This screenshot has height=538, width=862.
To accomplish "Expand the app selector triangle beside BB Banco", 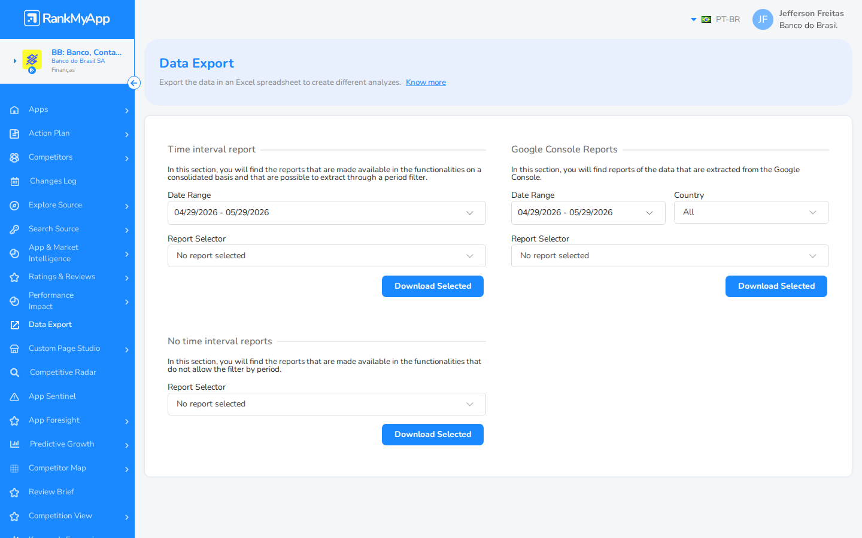I will coord(15,61).
